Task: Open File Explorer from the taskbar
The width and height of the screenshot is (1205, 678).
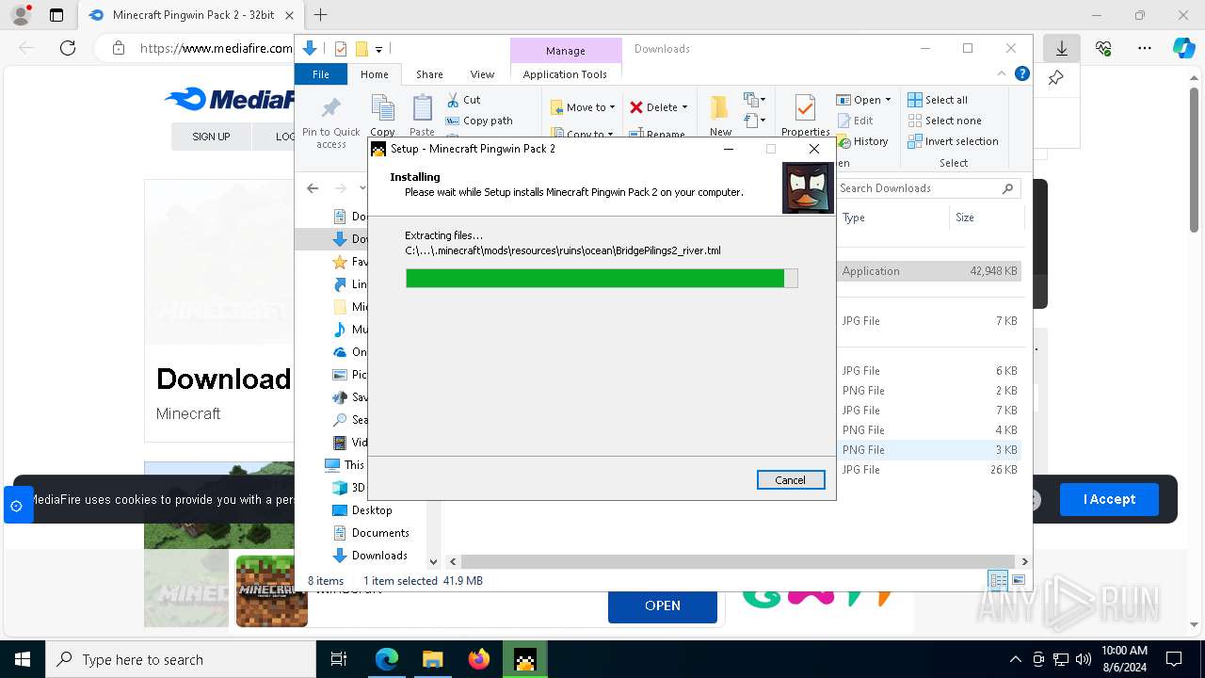Action: pos(433,659)
